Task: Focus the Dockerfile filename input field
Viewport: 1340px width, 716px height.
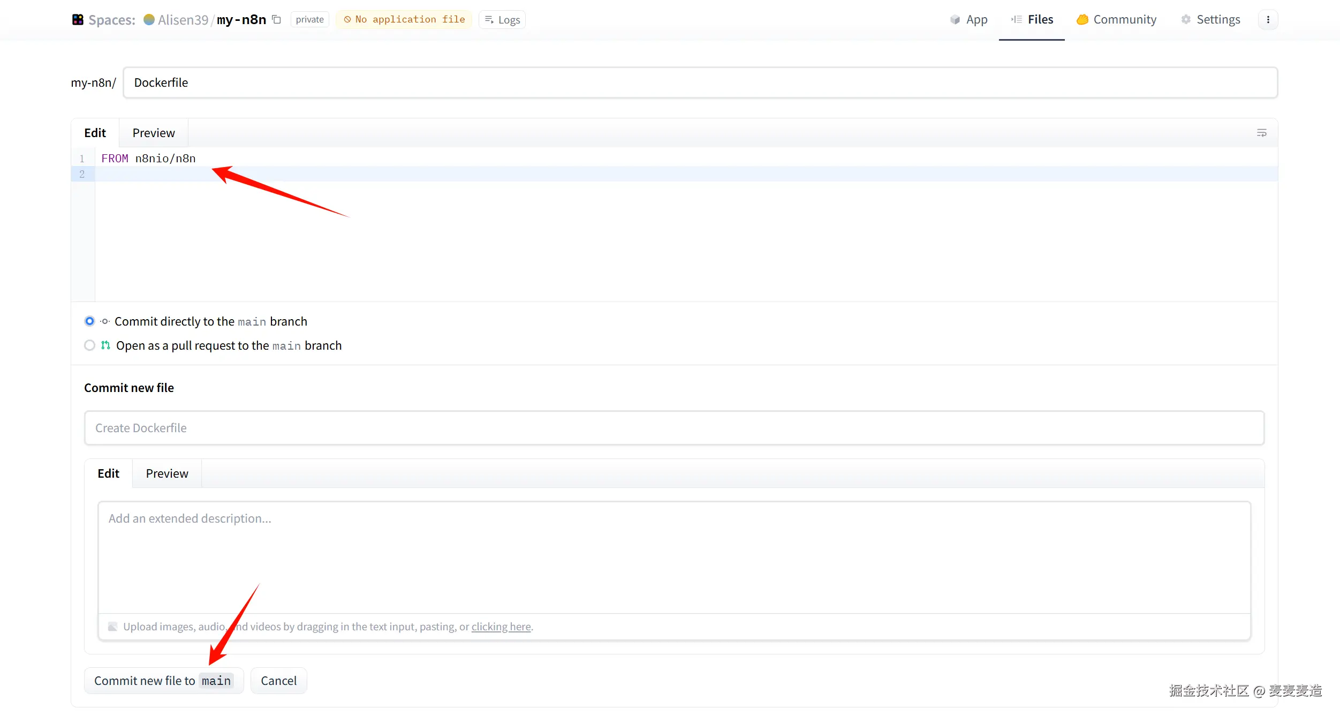Action: (700, 82)
